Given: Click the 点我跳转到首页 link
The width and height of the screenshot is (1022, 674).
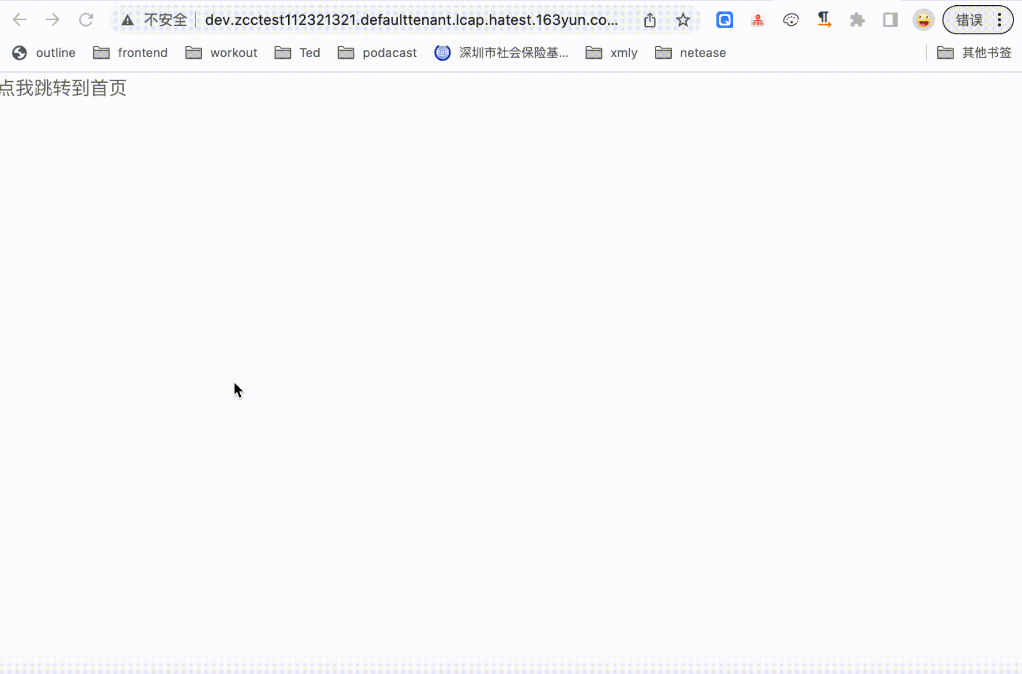Looking at the screenshot, I should (x=63, y=88).
